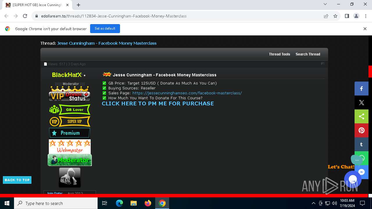The image size is (372, 209).
Task: Pin the thread on Pinterest
Action: pyautogui.click(x=361, y=130)
